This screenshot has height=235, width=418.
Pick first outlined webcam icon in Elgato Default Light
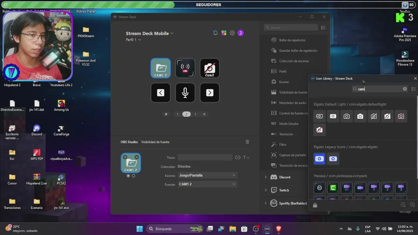click(319, 116)
